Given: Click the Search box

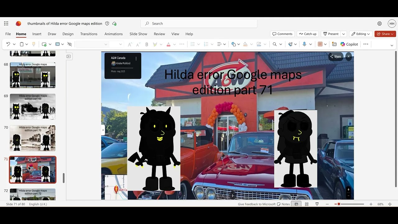Looking at the screenshot, I should (x=199, y=24).
